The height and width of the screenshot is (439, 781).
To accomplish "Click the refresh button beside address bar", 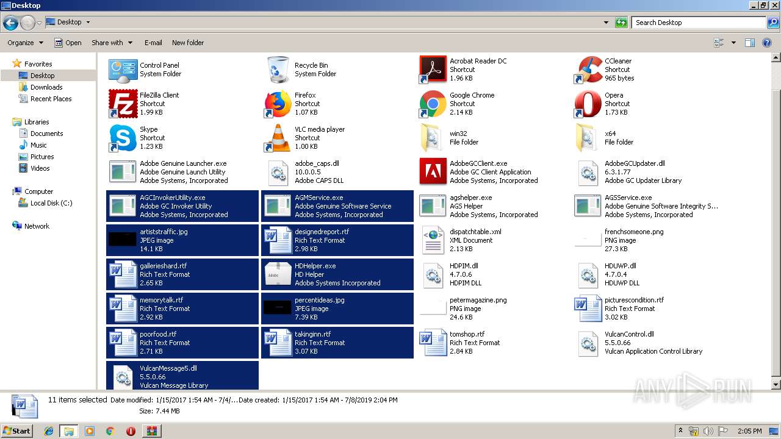I will (x=622, y=23).
